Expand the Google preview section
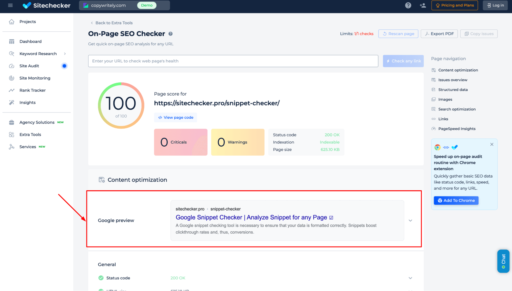The height and width of the screenshot is (291, 512). click(x=410, y=220)
